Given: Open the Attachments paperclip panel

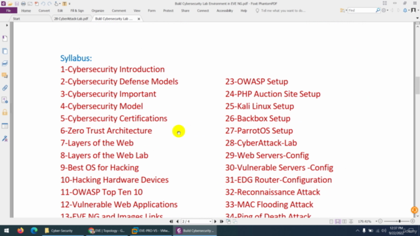Looking at the screenshot, I should click(x=5, y=88).
